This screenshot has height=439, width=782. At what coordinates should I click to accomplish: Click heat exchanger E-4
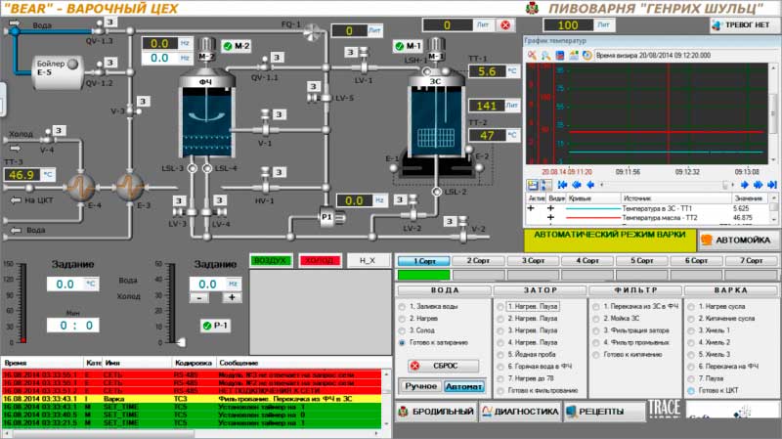coord(81,187)
